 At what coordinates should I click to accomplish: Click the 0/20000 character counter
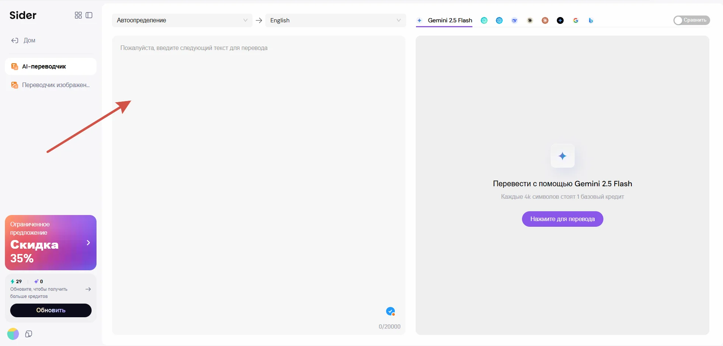pyautogui.click(x=390, y=327)
